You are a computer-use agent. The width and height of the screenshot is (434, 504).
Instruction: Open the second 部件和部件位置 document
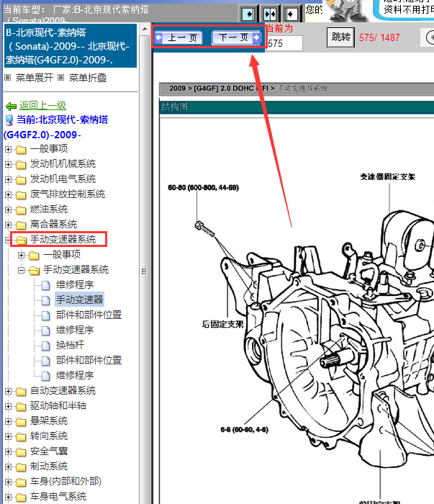click(89, 360)
